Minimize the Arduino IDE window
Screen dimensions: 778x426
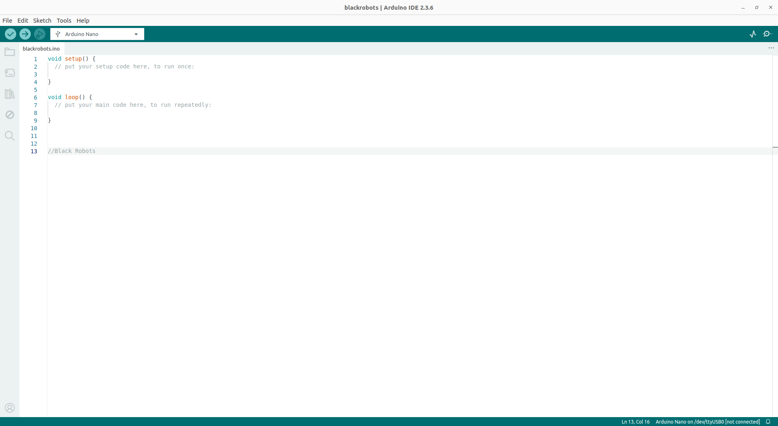743,8
